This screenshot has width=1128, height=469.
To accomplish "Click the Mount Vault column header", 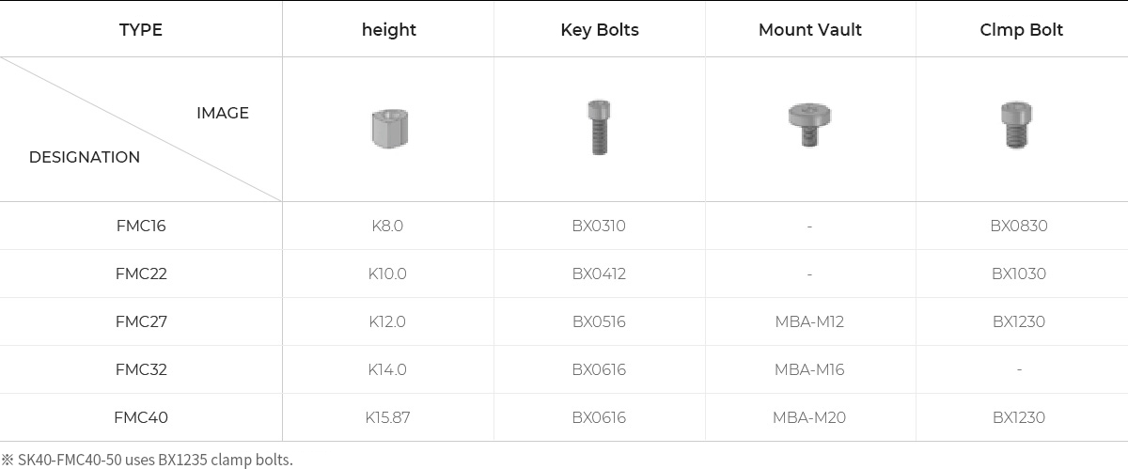I will 809,30.
